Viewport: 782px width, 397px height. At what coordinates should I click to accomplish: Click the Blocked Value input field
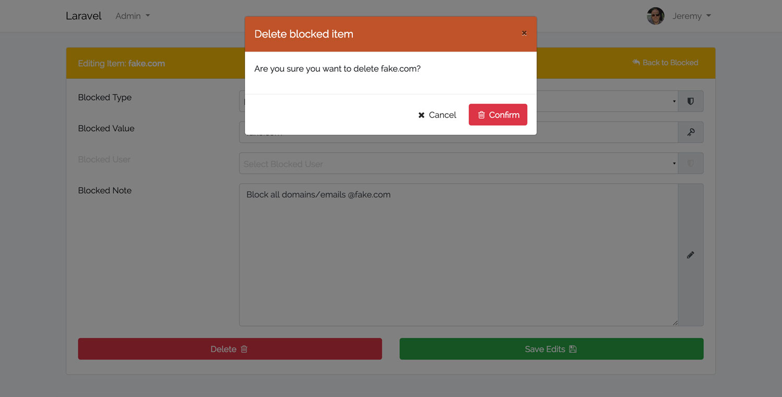click(x=458, y=132)
